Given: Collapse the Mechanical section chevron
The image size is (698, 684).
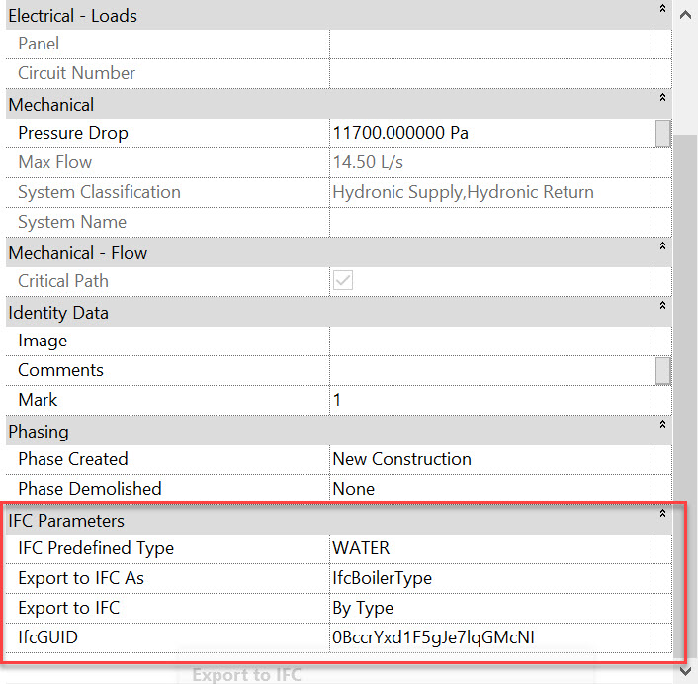Looking at the screenshot, I should tap(662, 98).
